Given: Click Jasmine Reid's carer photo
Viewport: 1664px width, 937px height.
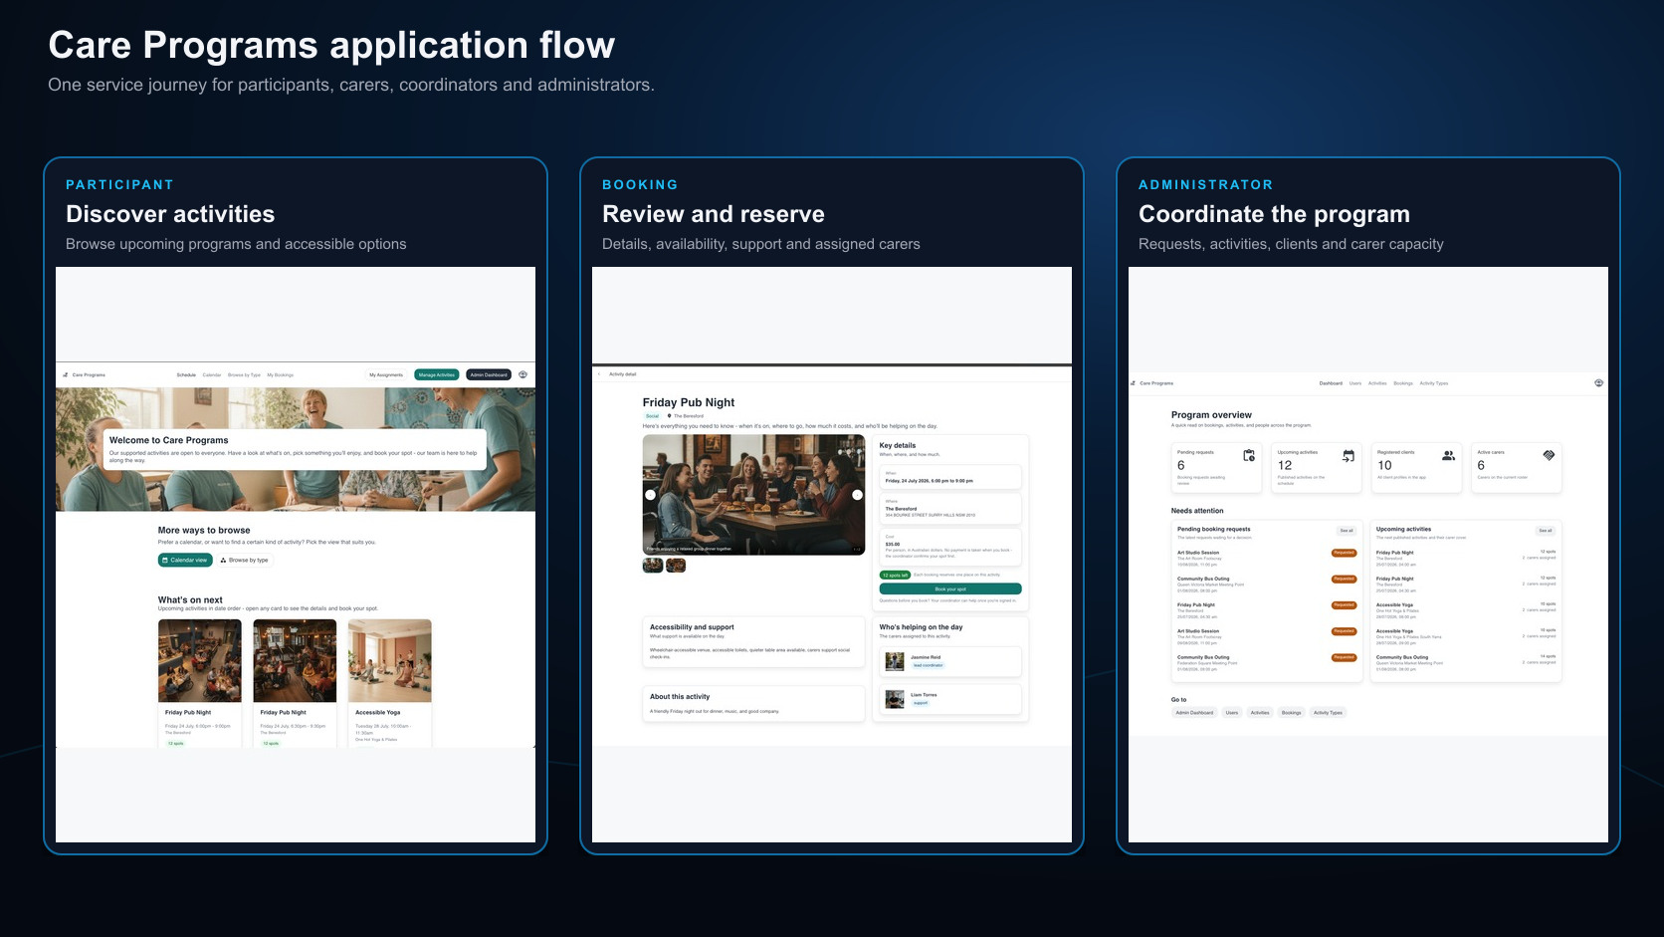Looking at the screenshot, I should [895, 661].
